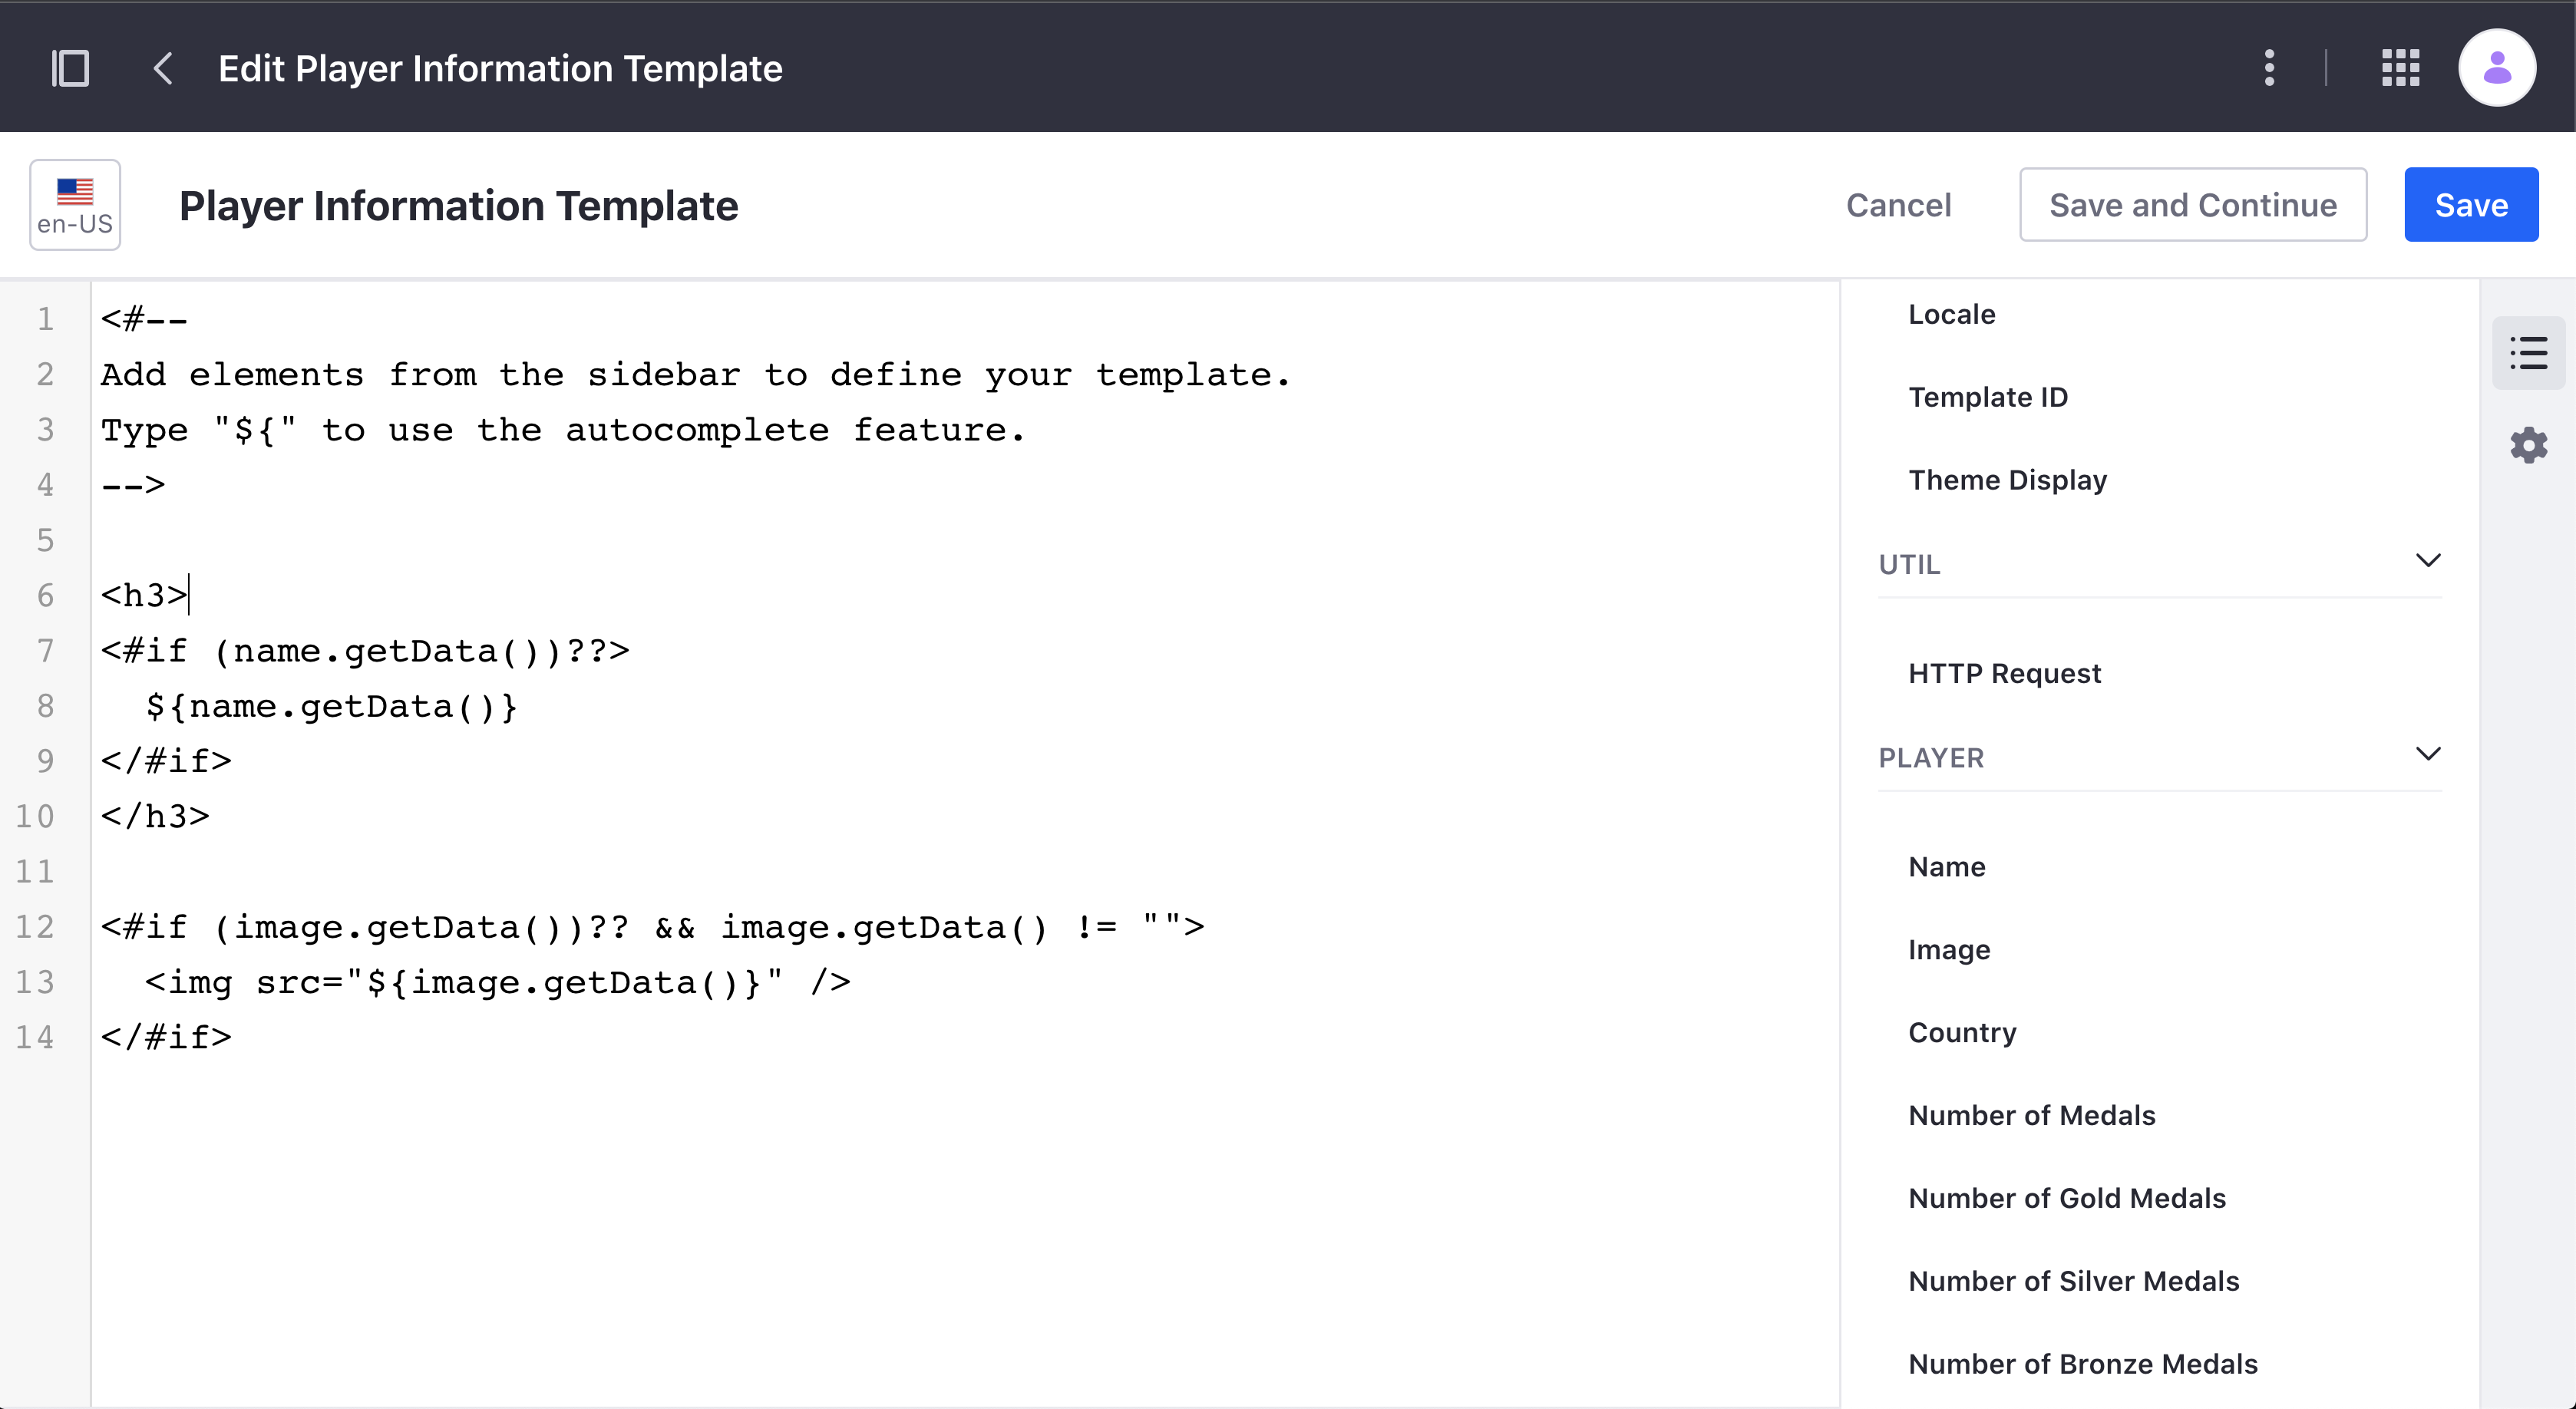Click on line 6 h3 tag input field
This screenshot has width=2576, height=1409.
(x=187, y=596)
